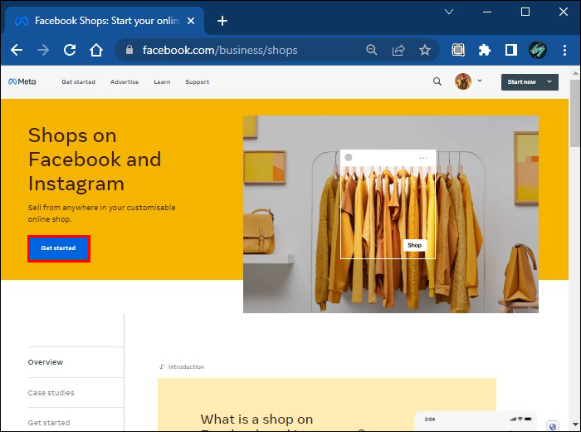Click the page vertical scrollbar thumb
The height and width of the screenshot is (432, 581).
click(x=575, y=113)
